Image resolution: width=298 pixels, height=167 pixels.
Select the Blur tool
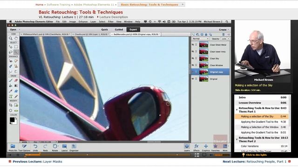pos(11,71)
